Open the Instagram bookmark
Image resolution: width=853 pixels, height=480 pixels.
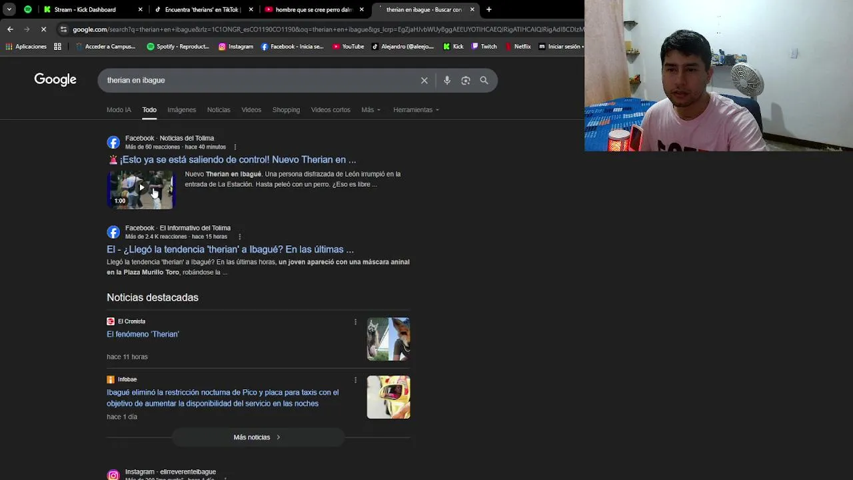click(236, 47)
